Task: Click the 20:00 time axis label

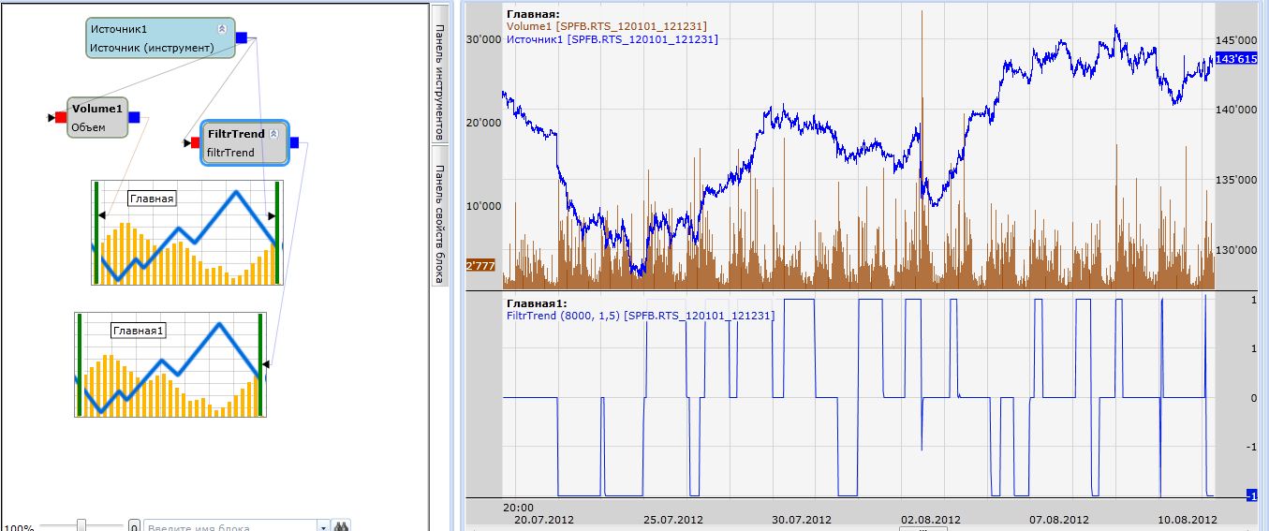Action: tap(518, 507)
